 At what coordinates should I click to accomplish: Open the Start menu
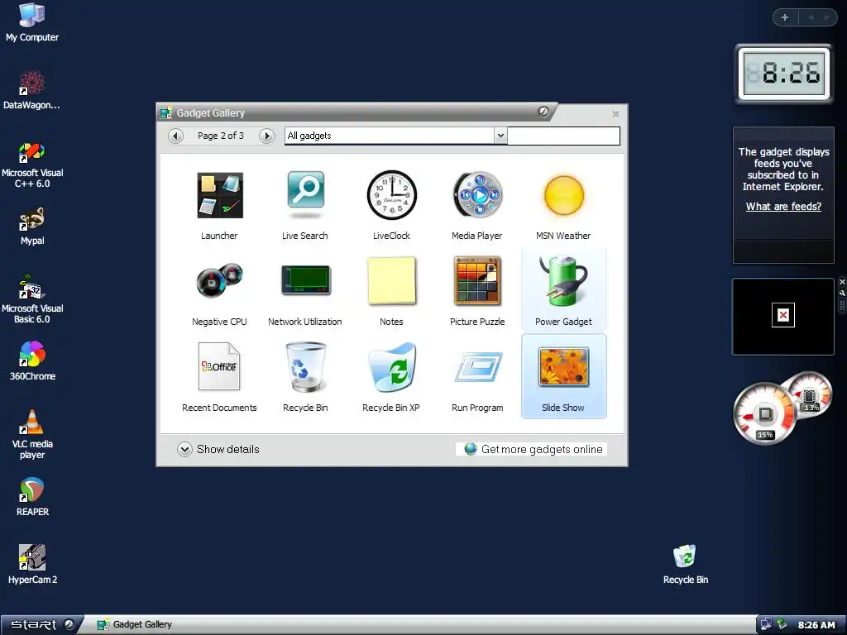tap(41, 625)
